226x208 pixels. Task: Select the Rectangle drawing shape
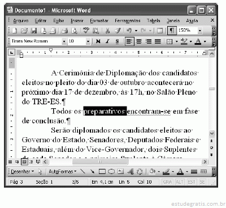pos(102,172)
